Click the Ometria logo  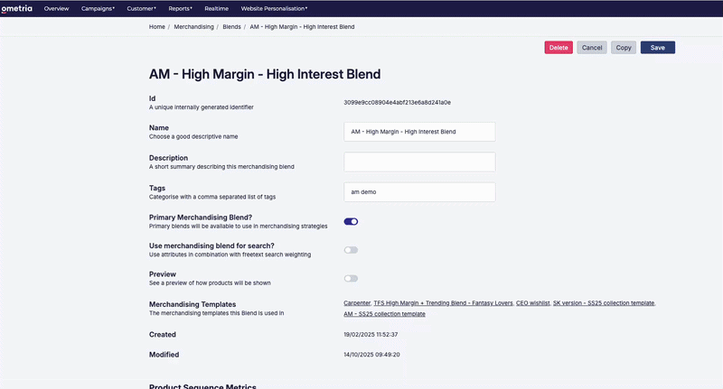[x=16, y=8]
